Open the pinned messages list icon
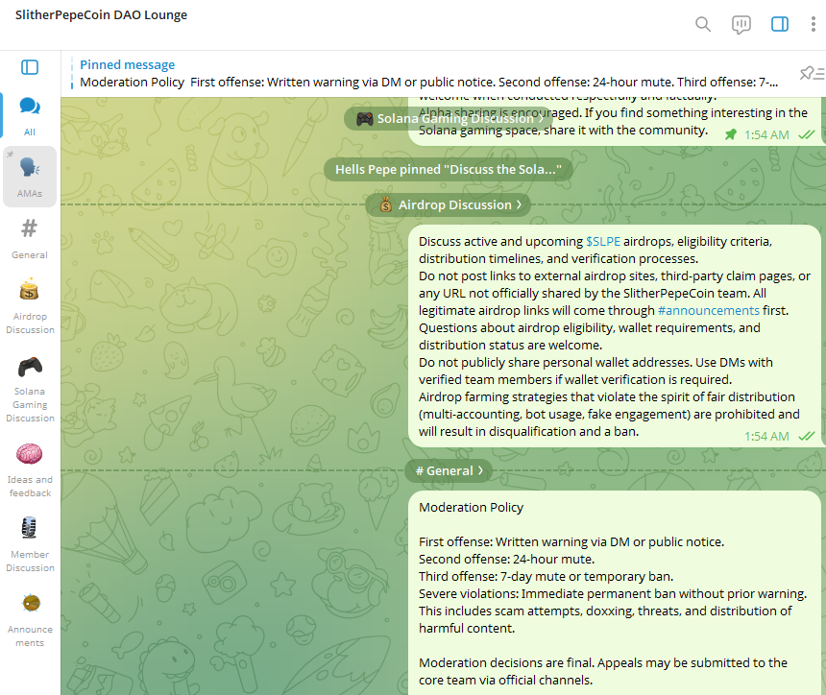 tap(812, 73)
